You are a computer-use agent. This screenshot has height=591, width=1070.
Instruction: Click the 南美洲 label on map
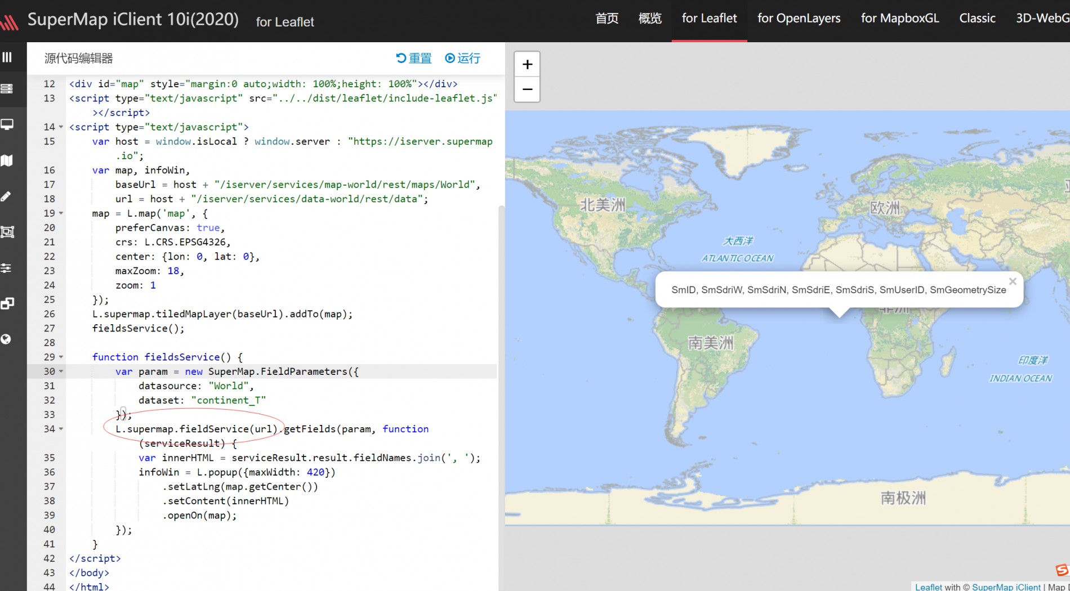pos(711,343)
